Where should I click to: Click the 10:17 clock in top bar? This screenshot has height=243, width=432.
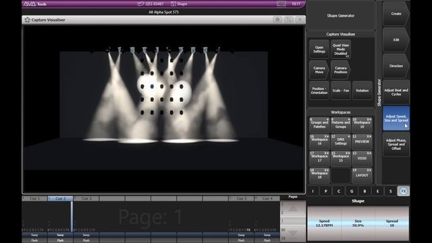click(x=296, y=4)
